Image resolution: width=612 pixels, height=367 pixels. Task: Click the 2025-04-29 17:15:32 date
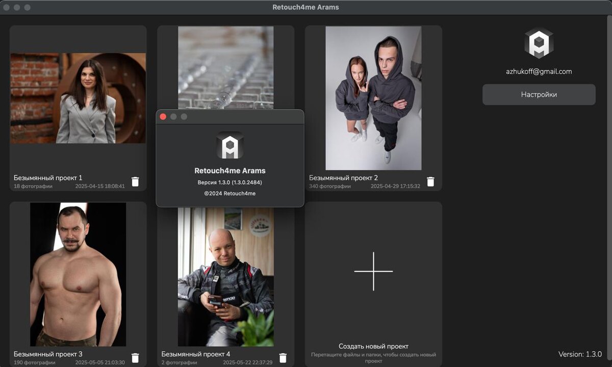[x=395, y=186]
